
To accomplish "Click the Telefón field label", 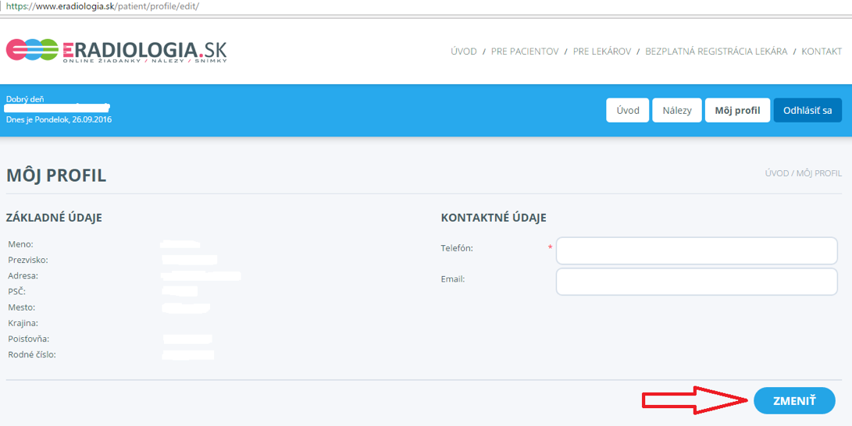I will click(x=457, y=248).
